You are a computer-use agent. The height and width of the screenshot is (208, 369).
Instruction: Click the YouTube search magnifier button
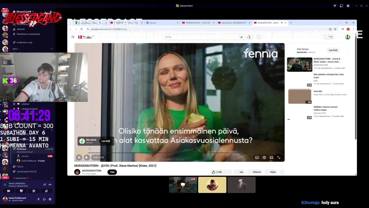pos(248,37)
